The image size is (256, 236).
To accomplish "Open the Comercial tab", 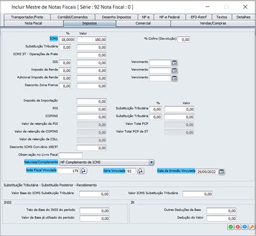I will pyautogui.click(x=143, y=23).
